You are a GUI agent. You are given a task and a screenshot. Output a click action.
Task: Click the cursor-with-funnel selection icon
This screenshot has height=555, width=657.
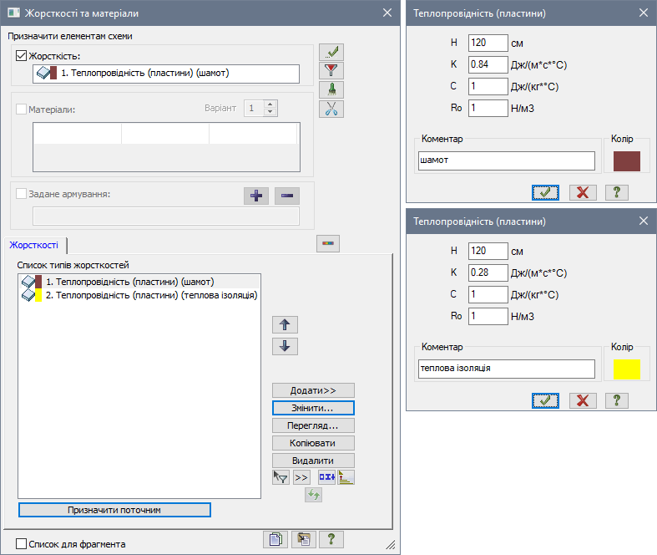coord(280,476)
